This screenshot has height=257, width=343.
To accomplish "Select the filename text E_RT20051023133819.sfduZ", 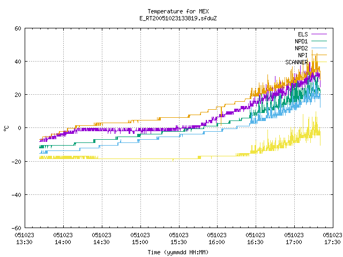I will coord(178,18).
